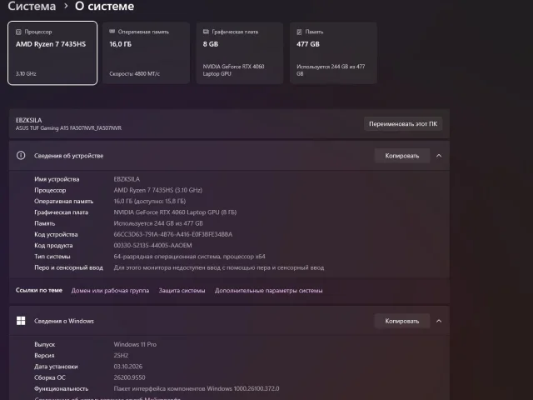Open the Память 477 GB card

tap(333, 52)
